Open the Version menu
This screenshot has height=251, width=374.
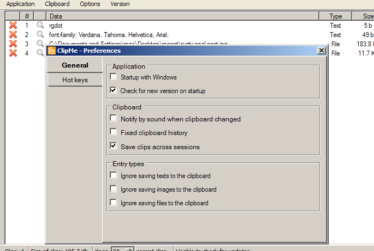(120, 4)
